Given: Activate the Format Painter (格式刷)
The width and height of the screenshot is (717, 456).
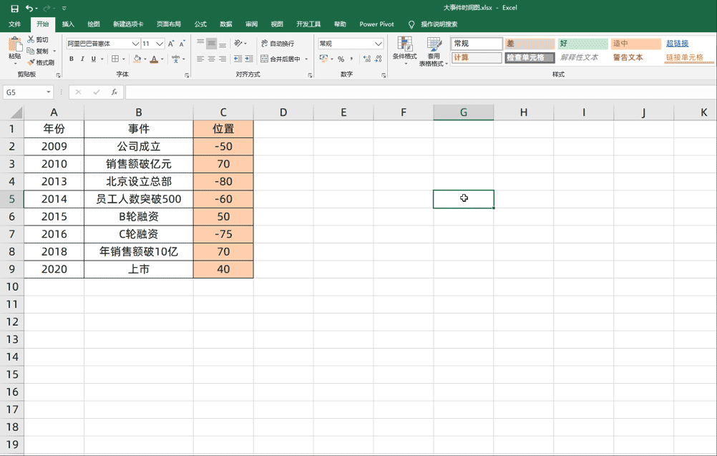Looking at the screenshot, I should 40,62.
